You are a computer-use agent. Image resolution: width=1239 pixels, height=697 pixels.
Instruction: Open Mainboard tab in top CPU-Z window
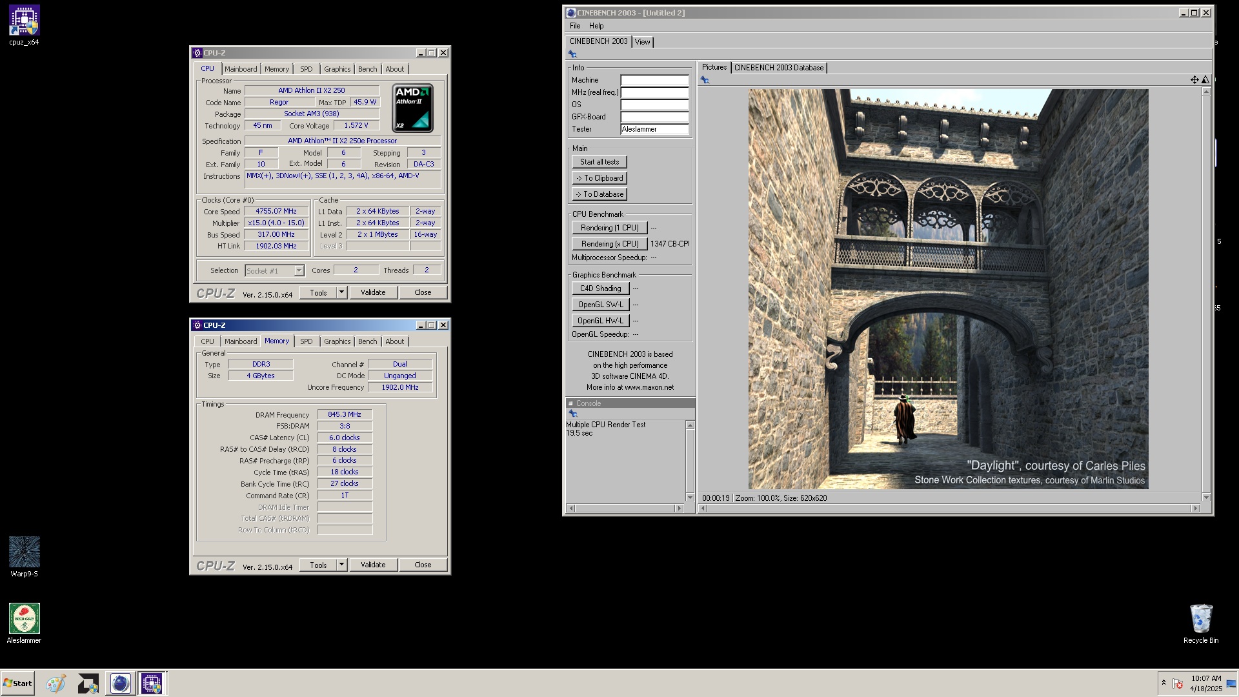coord(241,69)
